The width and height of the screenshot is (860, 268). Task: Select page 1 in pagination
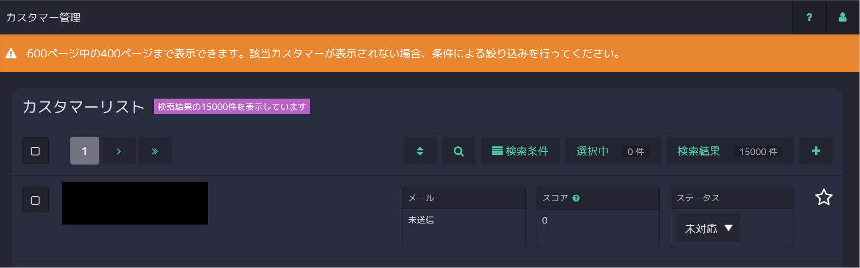[85, 151]
